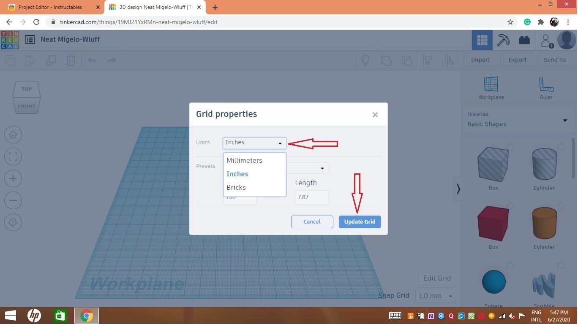Select Millimeters from the Units dropdown
This screenshot has width=578, height=324.
pos(244,160)
